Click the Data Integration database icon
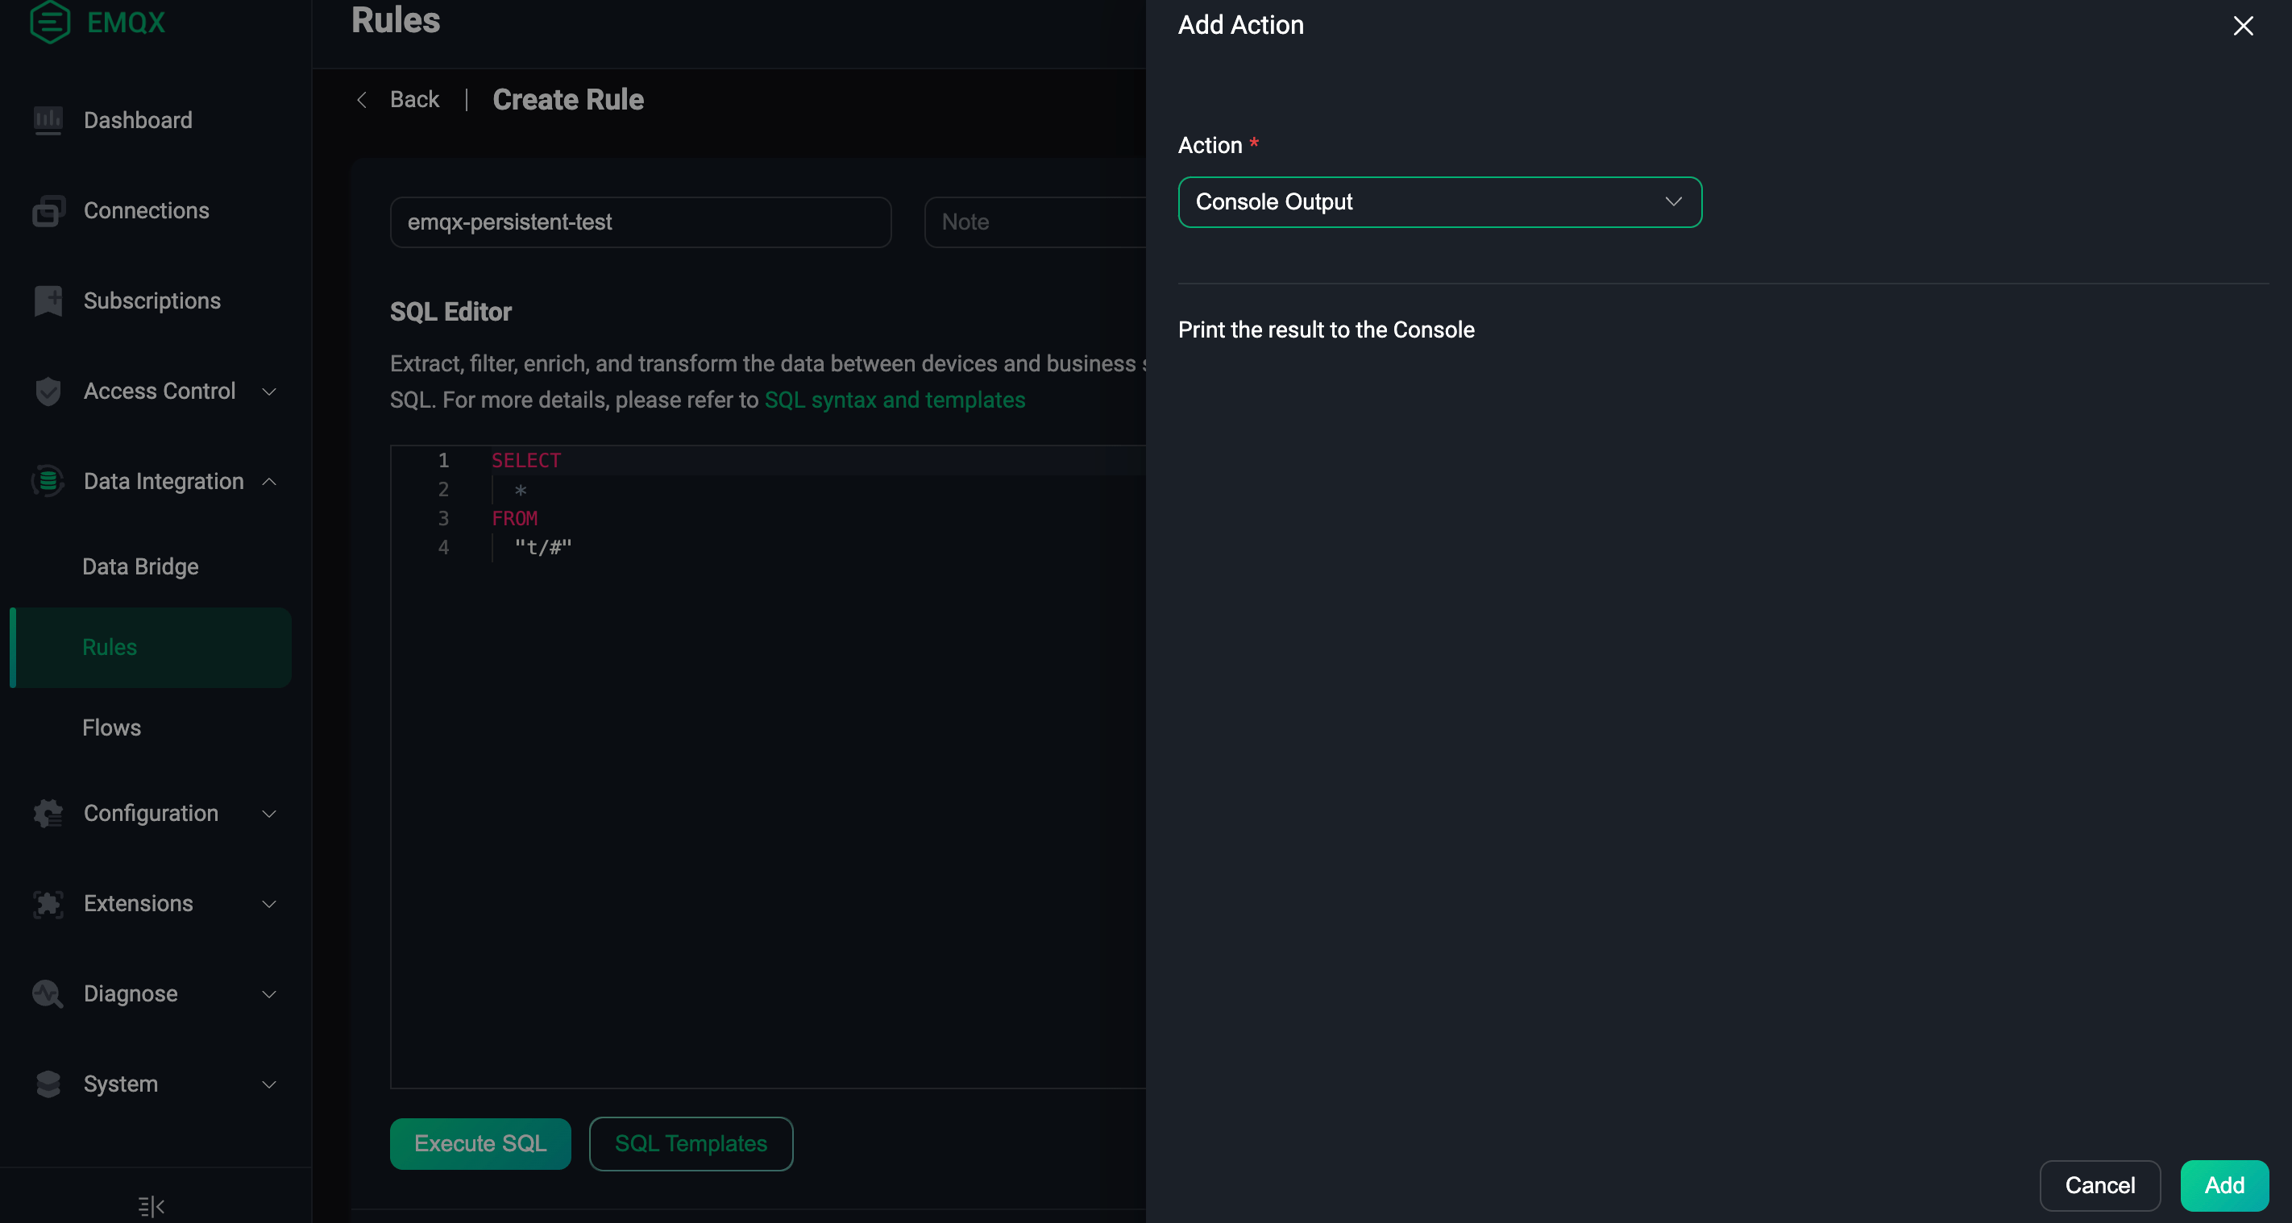This screenshot has width=2292, height=1223. click(x=48, y=481)
